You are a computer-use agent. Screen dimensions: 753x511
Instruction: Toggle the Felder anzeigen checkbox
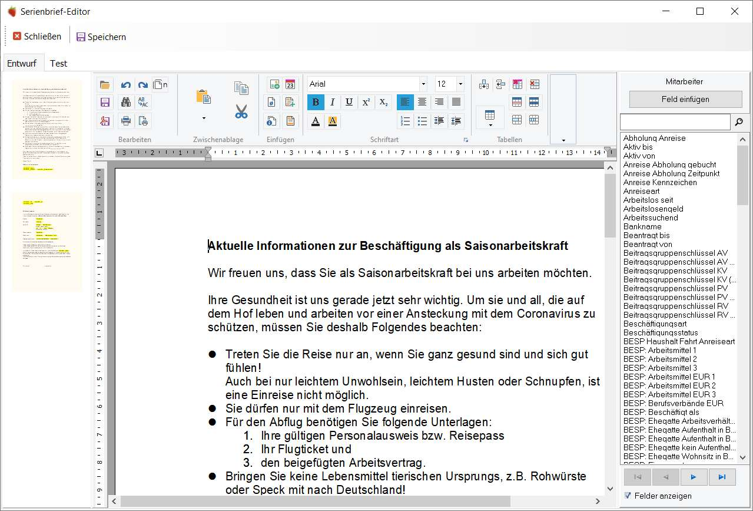pos(628,495)
